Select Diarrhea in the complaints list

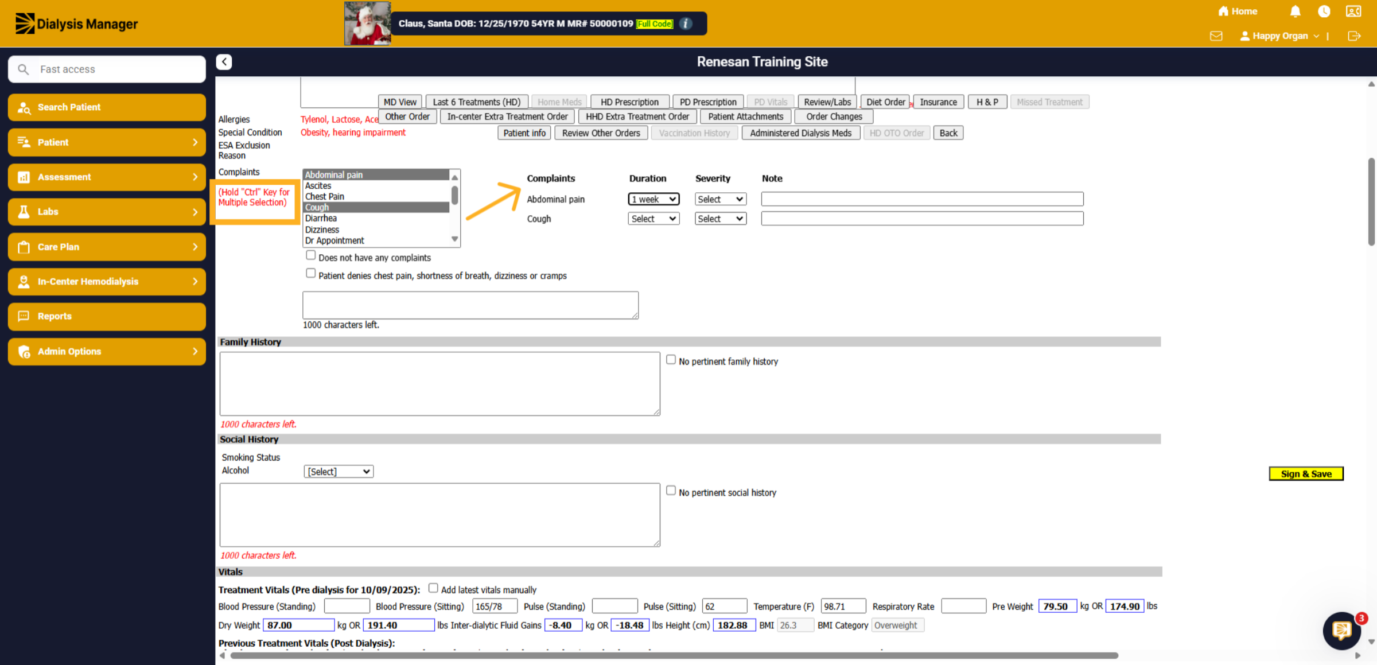[x=376, y=219]
